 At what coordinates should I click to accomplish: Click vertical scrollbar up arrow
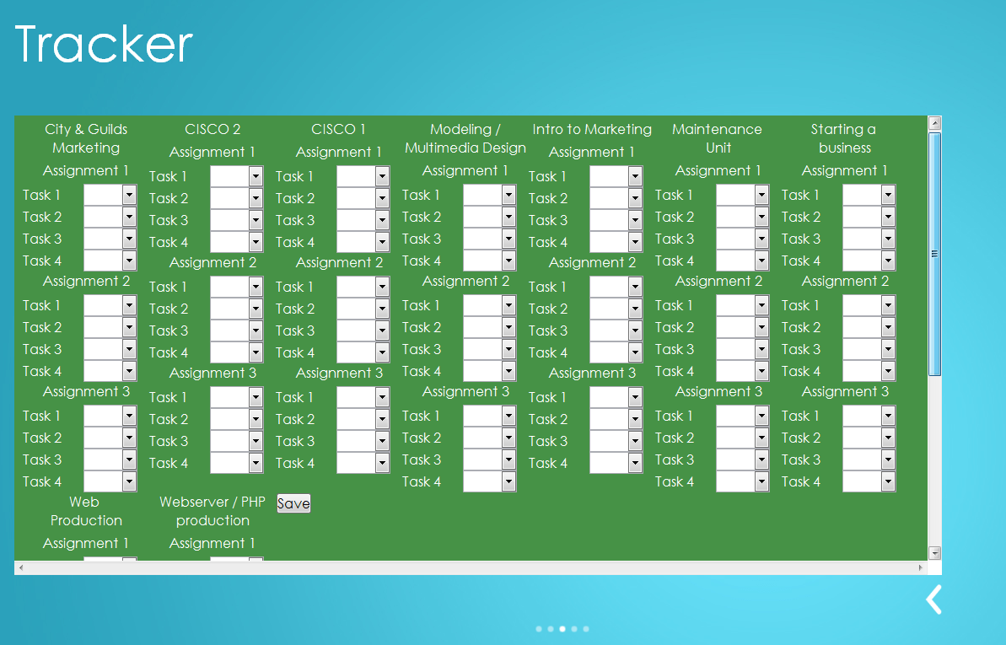point(935,123)
